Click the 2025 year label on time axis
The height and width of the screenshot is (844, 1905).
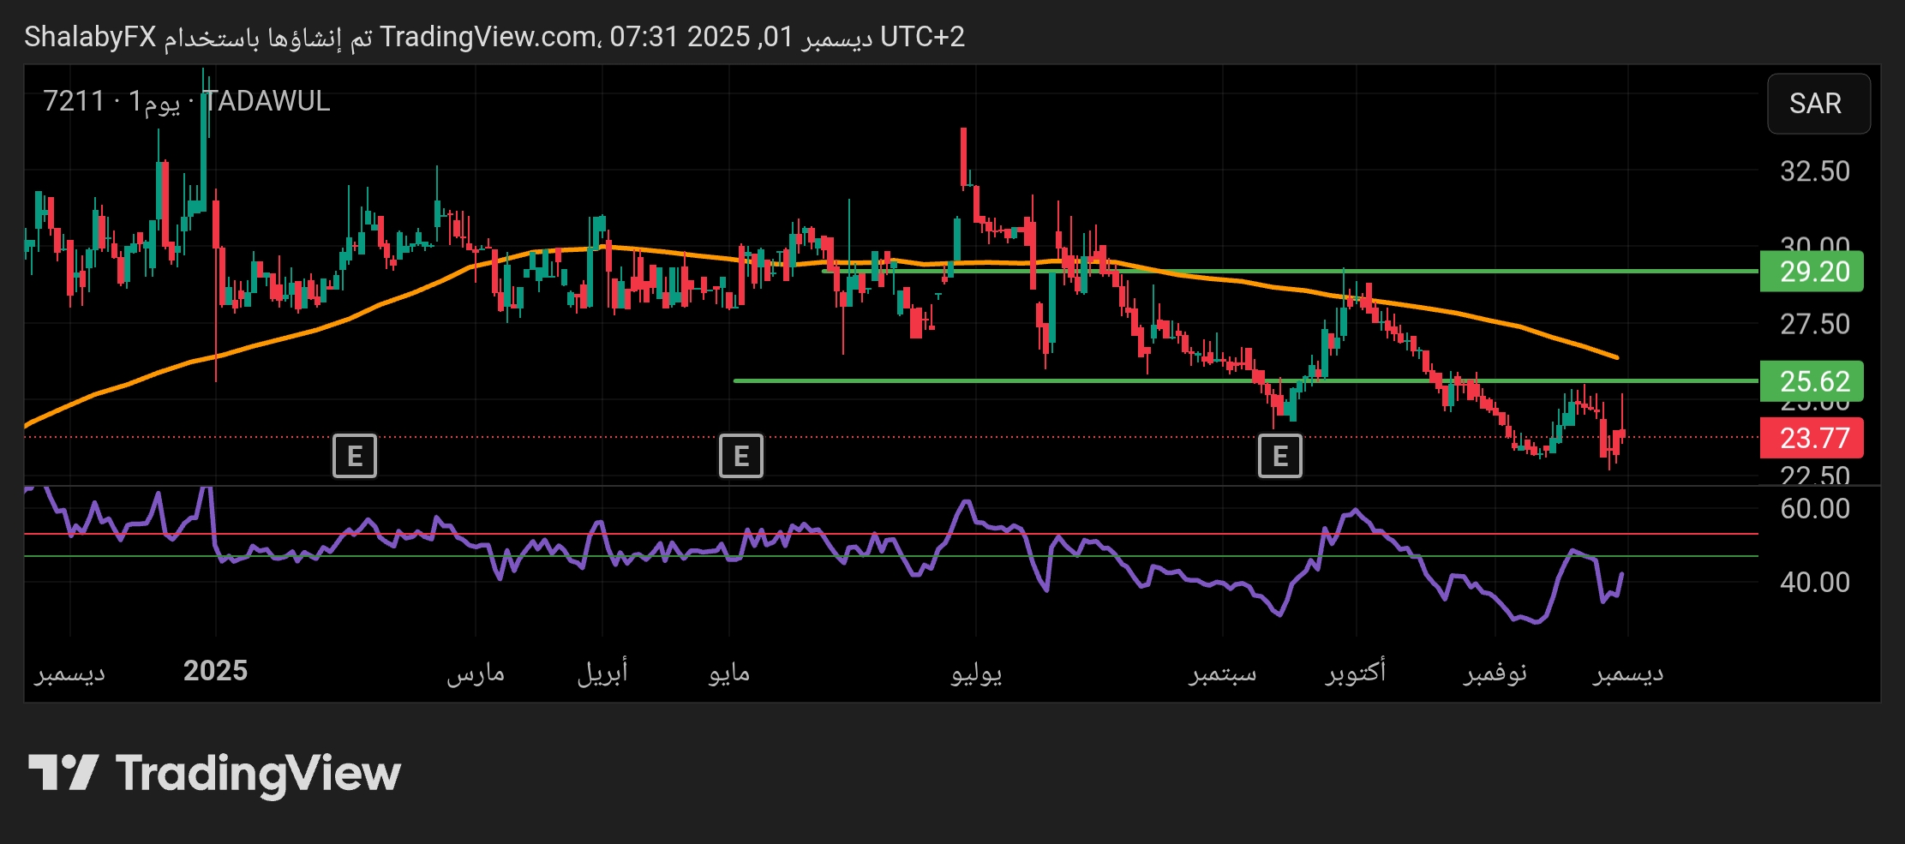(215, 671)
